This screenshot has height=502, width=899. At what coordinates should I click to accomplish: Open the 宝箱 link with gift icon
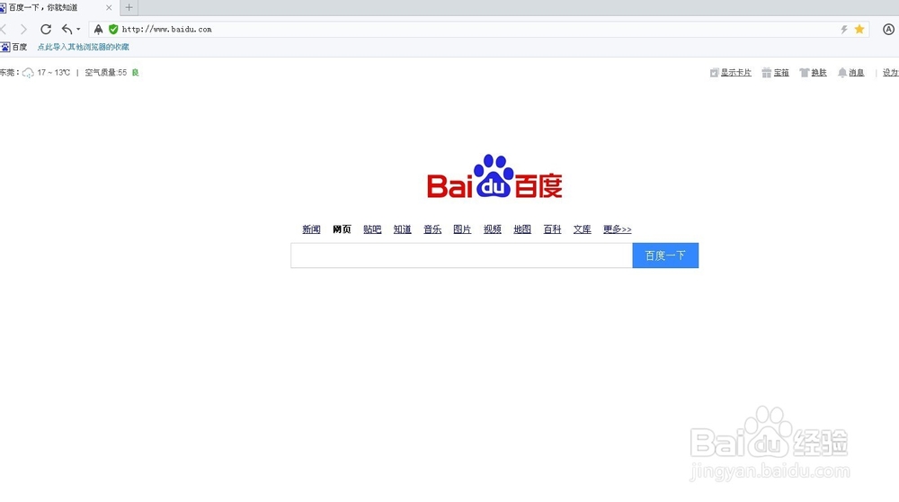point(775,73)
